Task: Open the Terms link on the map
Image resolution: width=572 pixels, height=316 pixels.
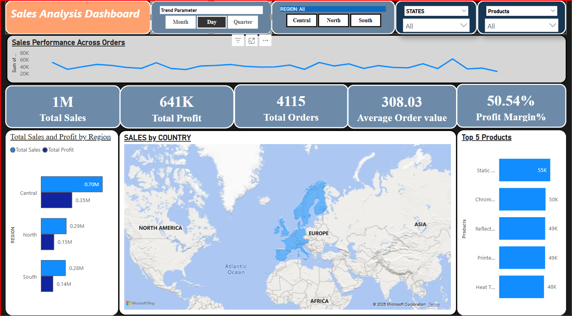Action: point(434,304)
